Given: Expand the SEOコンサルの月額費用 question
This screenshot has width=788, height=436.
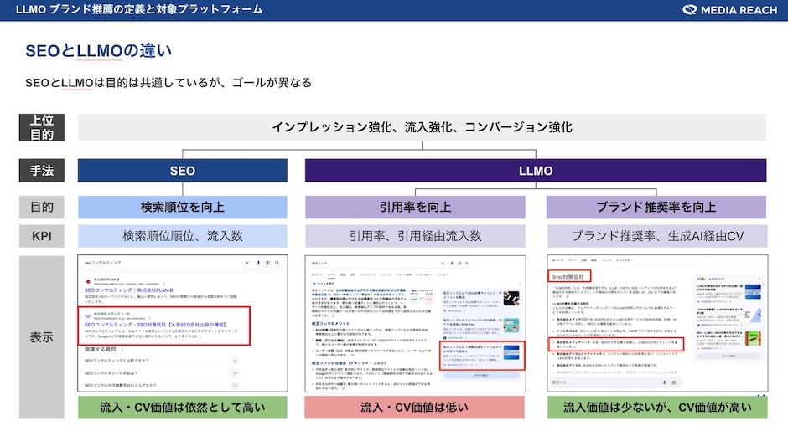Looking at the screenshot, I should [x=235, y=385].
